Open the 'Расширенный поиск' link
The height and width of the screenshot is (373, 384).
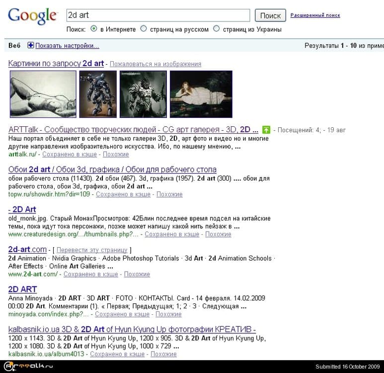coord(315,15)
